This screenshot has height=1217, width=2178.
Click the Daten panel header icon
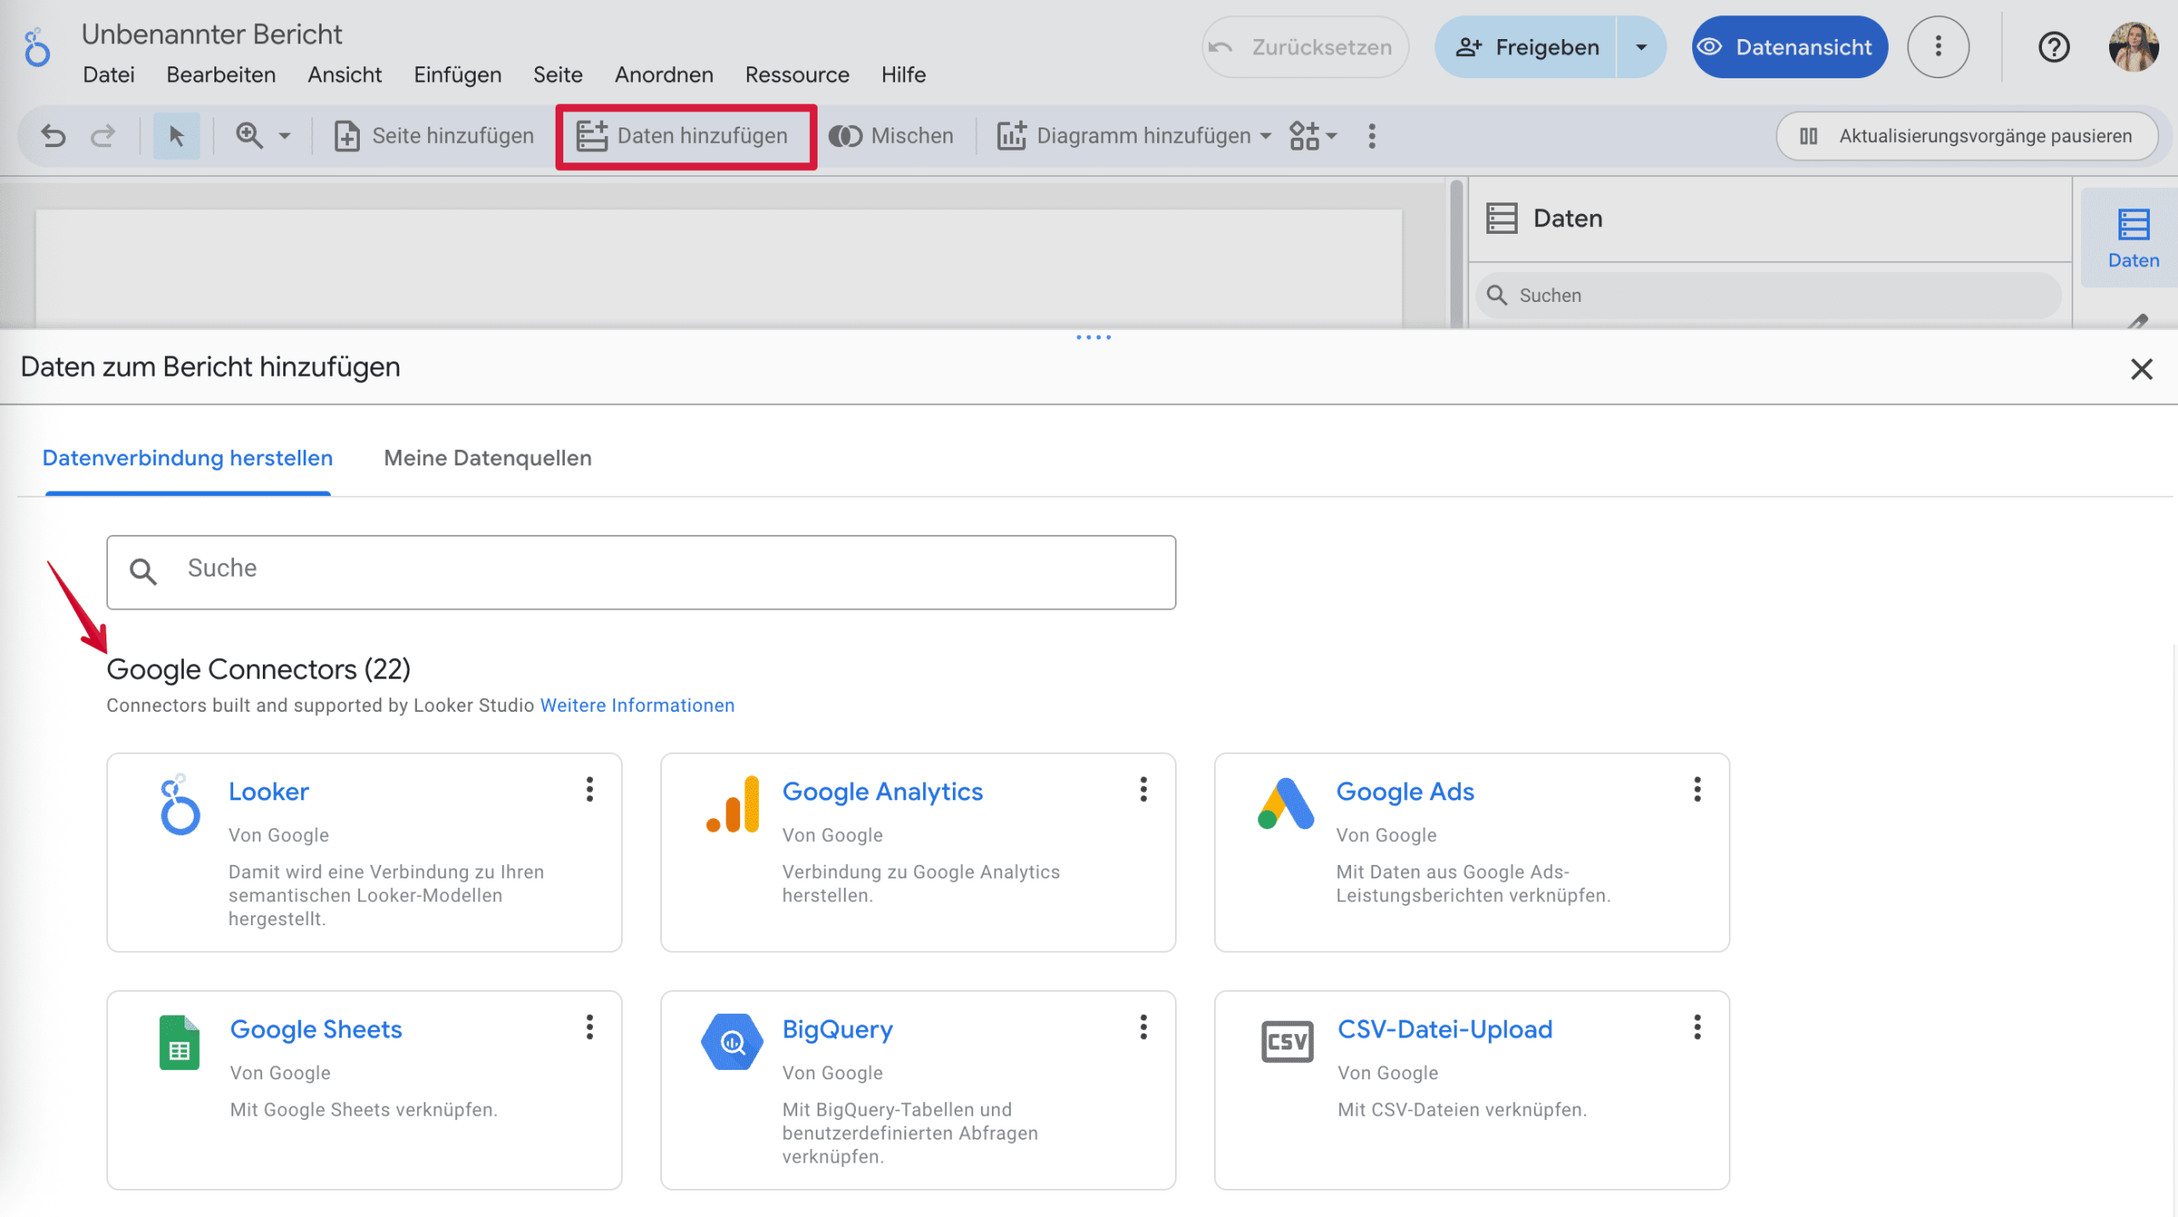[1502, 219]
